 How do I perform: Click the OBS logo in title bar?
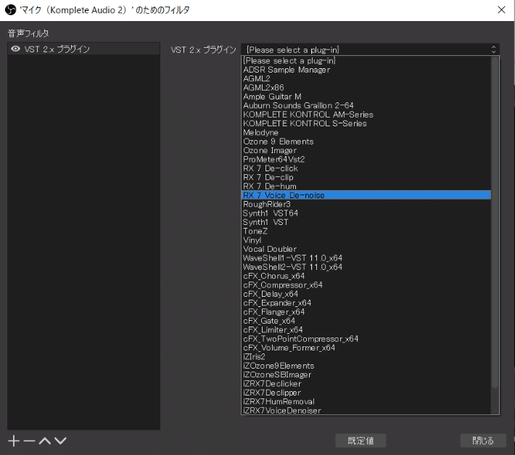click(x=10, y=10)
